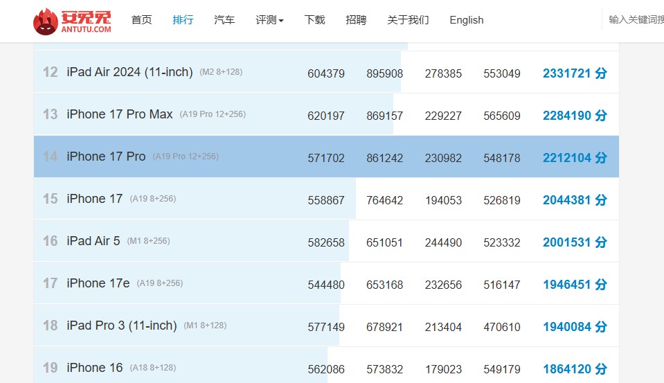Click total score 2284190 分
Screen dimensions: 664x383
(575, 116)
